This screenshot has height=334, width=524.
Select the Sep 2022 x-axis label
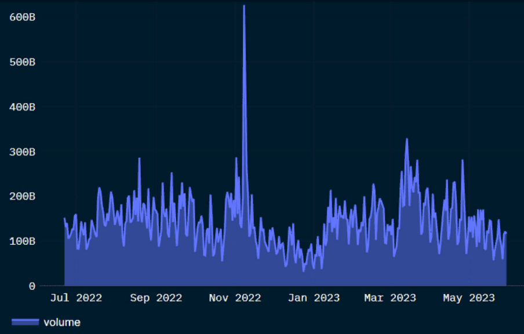coord(156,298)
